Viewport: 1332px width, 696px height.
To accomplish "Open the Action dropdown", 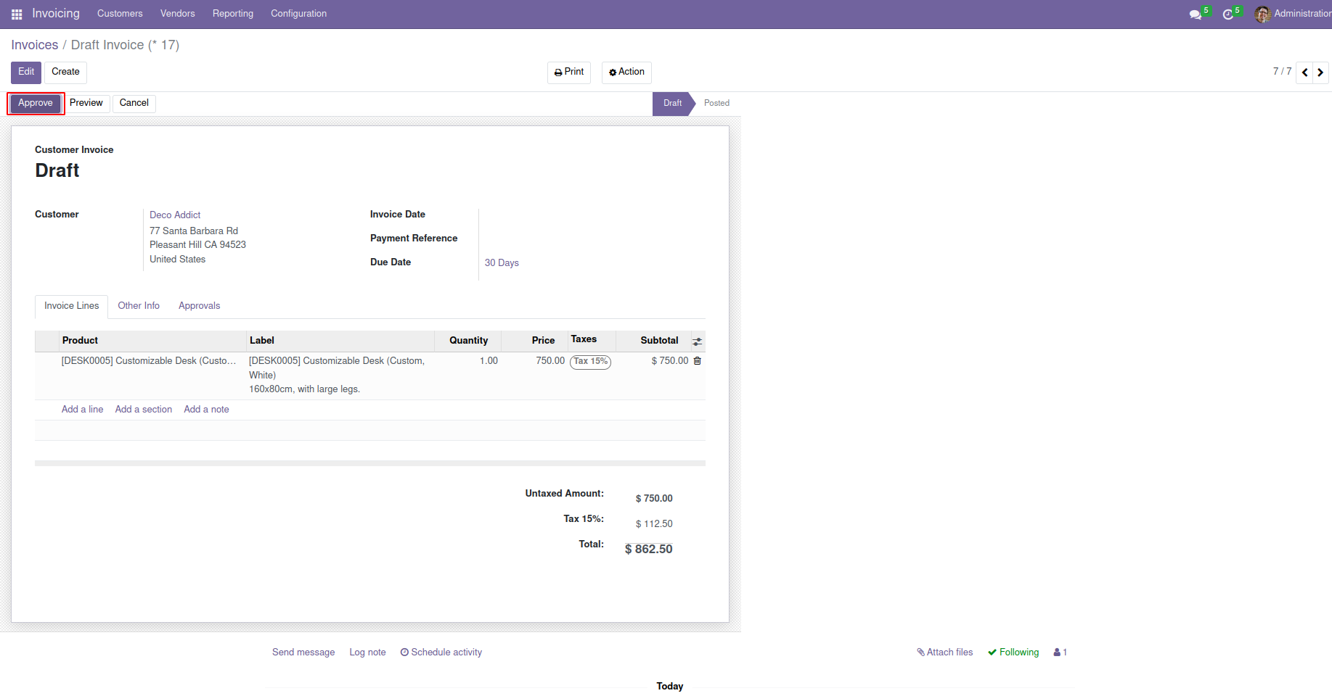I will (x=626, y=72).
